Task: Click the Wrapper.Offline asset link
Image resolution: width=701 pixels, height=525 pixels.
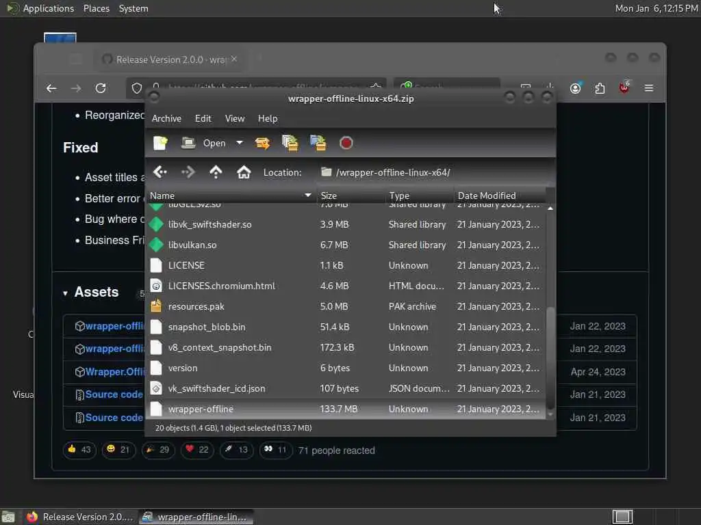Action: coord(114,371)
